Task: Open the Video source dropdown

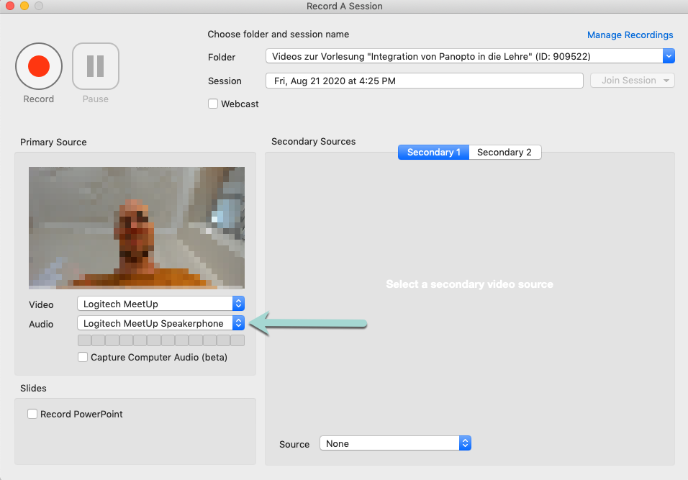Action: pos(160,304)
